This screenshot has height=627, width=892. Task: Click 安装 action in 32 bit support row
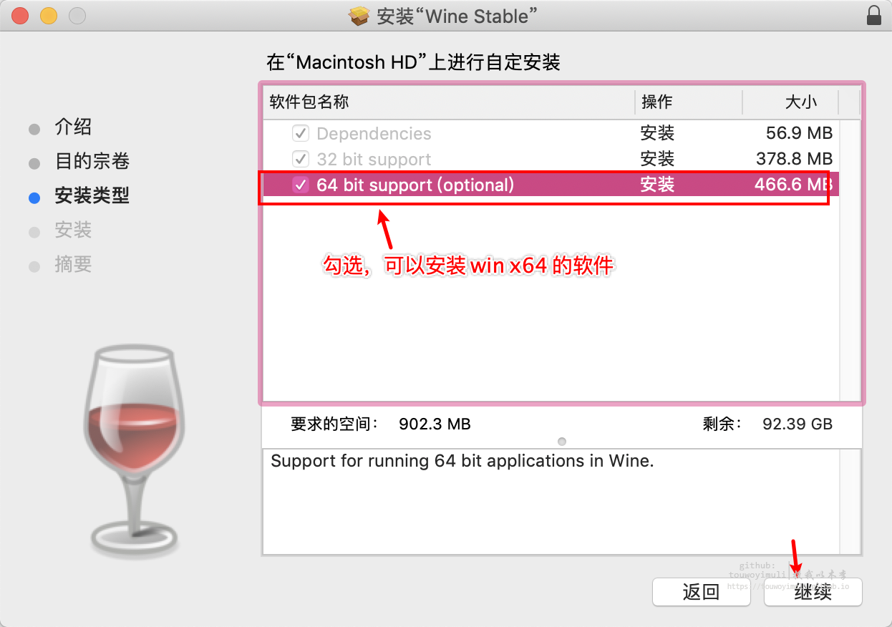[x=657, y=159]
